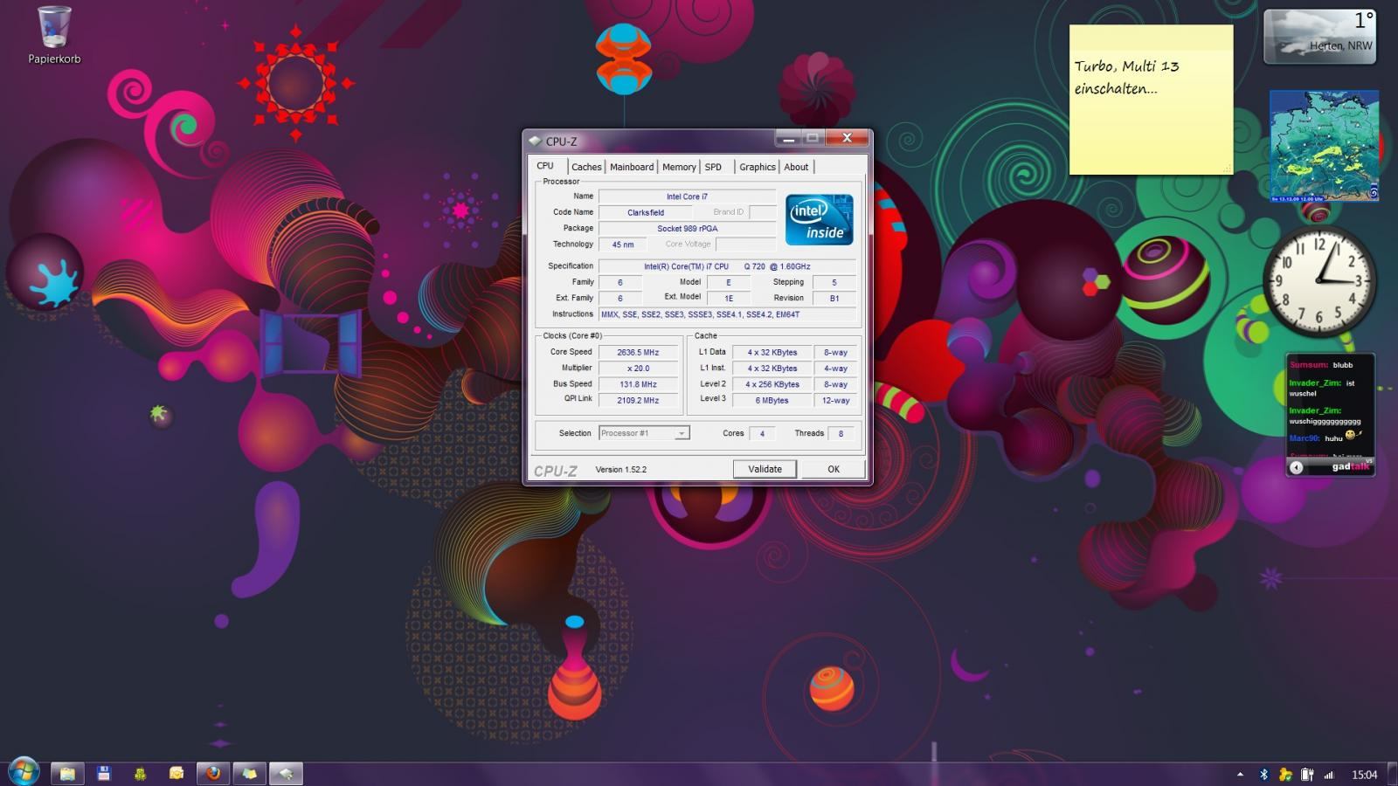1398x786 pixels.
Task: Click Version 1.52.2 text in CPU-Z
Action: 620,469
